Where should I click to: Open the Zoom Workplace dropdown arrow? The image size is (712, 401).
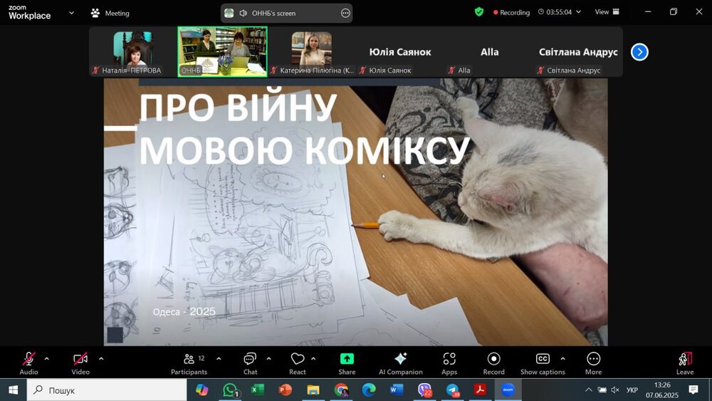(71, 13)
